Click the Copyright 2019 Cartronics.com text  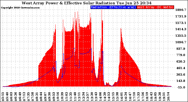tap(20, 8)
